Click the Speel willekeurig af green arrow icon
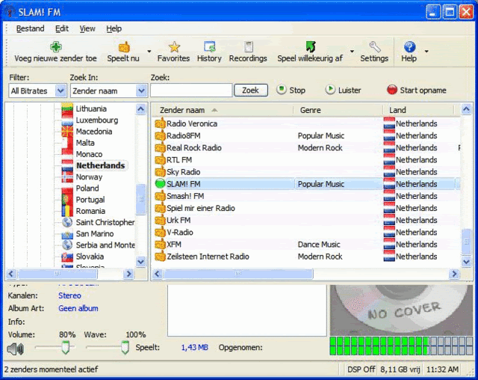Screen dimensions: 478x380 (311, 46)
